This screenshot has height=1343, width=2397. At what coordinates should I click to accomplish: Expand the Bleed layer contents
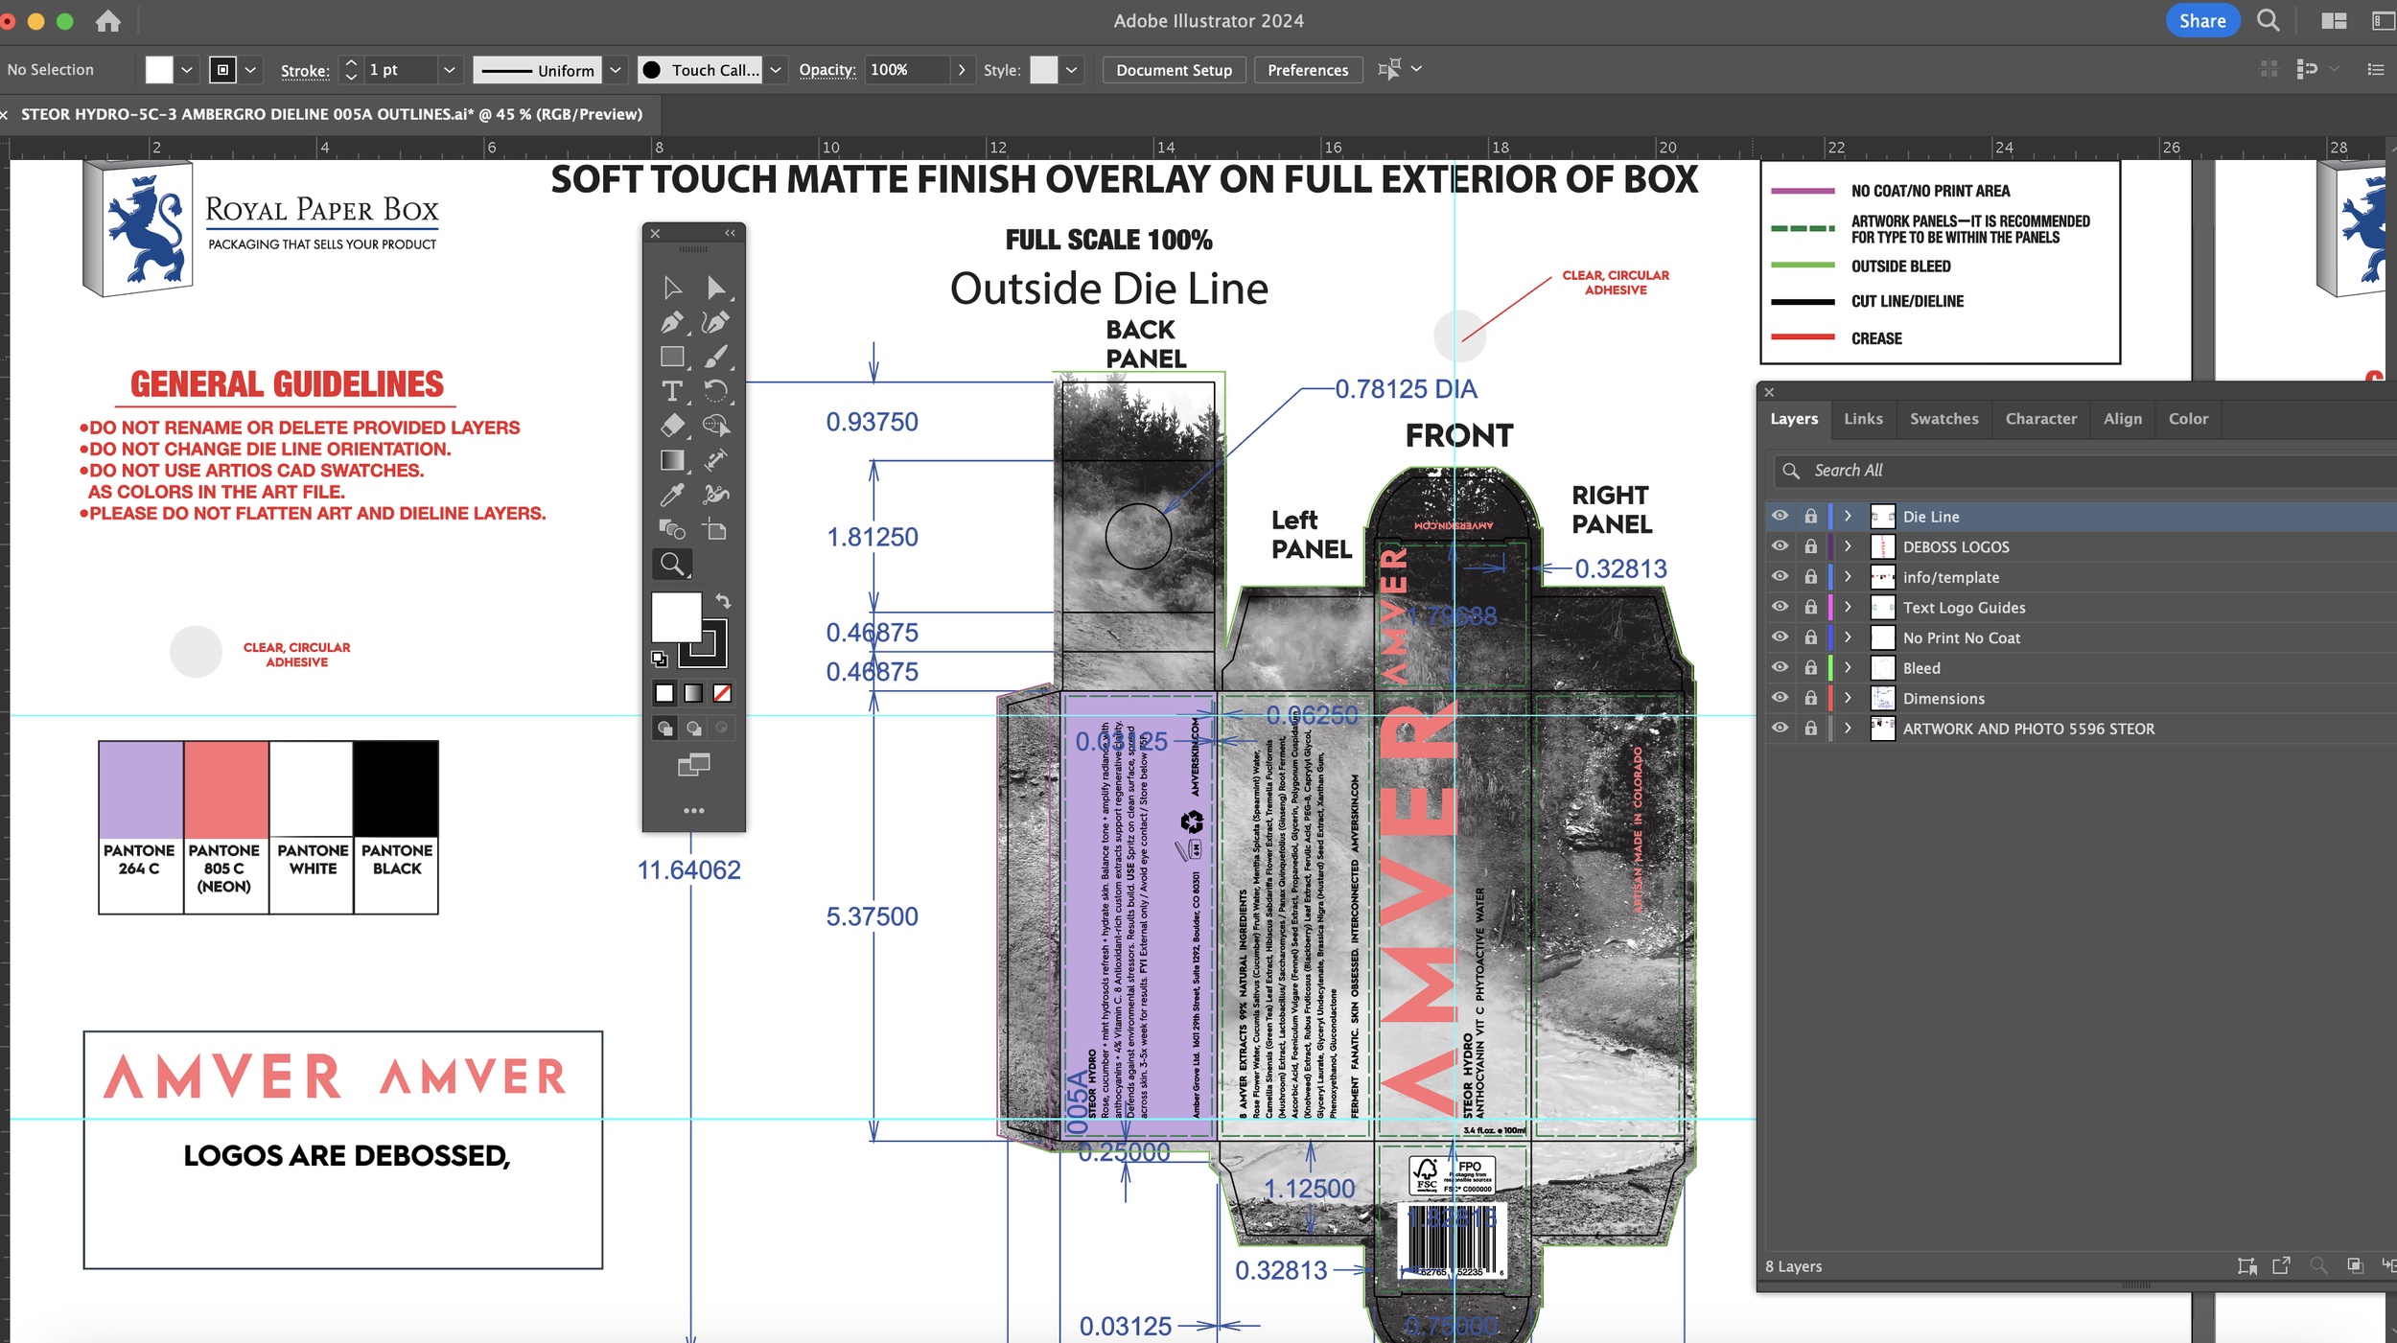coord(1848,668)
